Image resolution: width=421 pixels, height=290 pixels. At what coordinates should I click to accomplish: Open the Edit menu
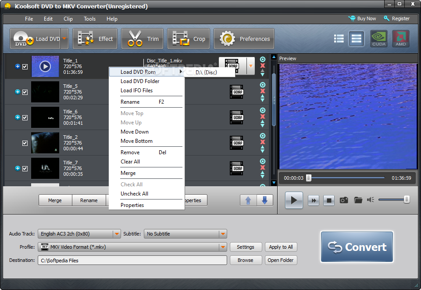tap(48, 19)
